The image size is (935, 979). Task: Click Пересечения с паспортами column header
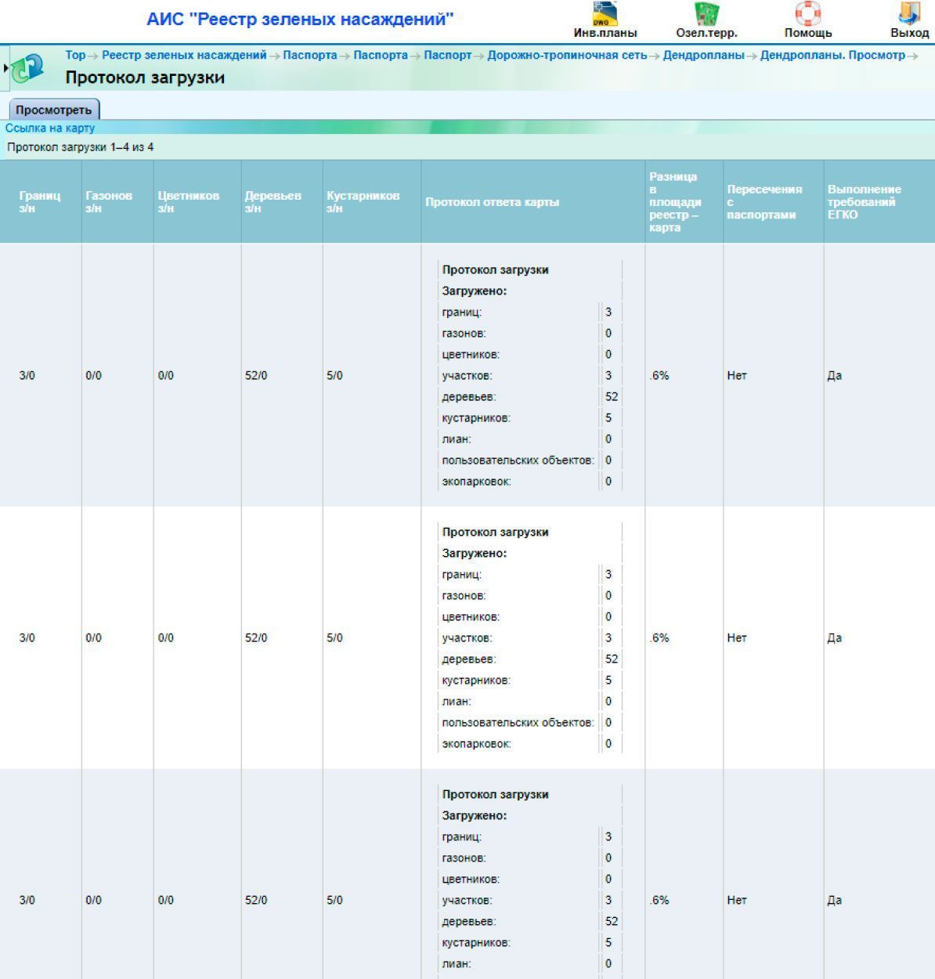764,202
